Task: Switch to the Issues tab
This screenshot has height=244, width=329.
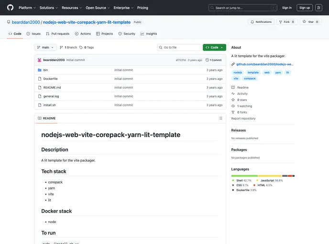Action: pyautogui.click(x=33, y=34)
